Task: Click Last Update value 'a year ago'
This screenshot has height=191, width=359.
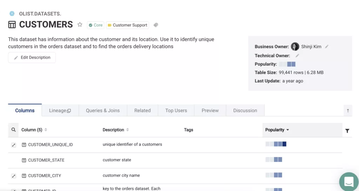Action: pos(293,81)
